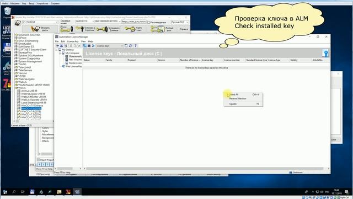
Task: Open the License Key menu
Action: pos(73,41)
